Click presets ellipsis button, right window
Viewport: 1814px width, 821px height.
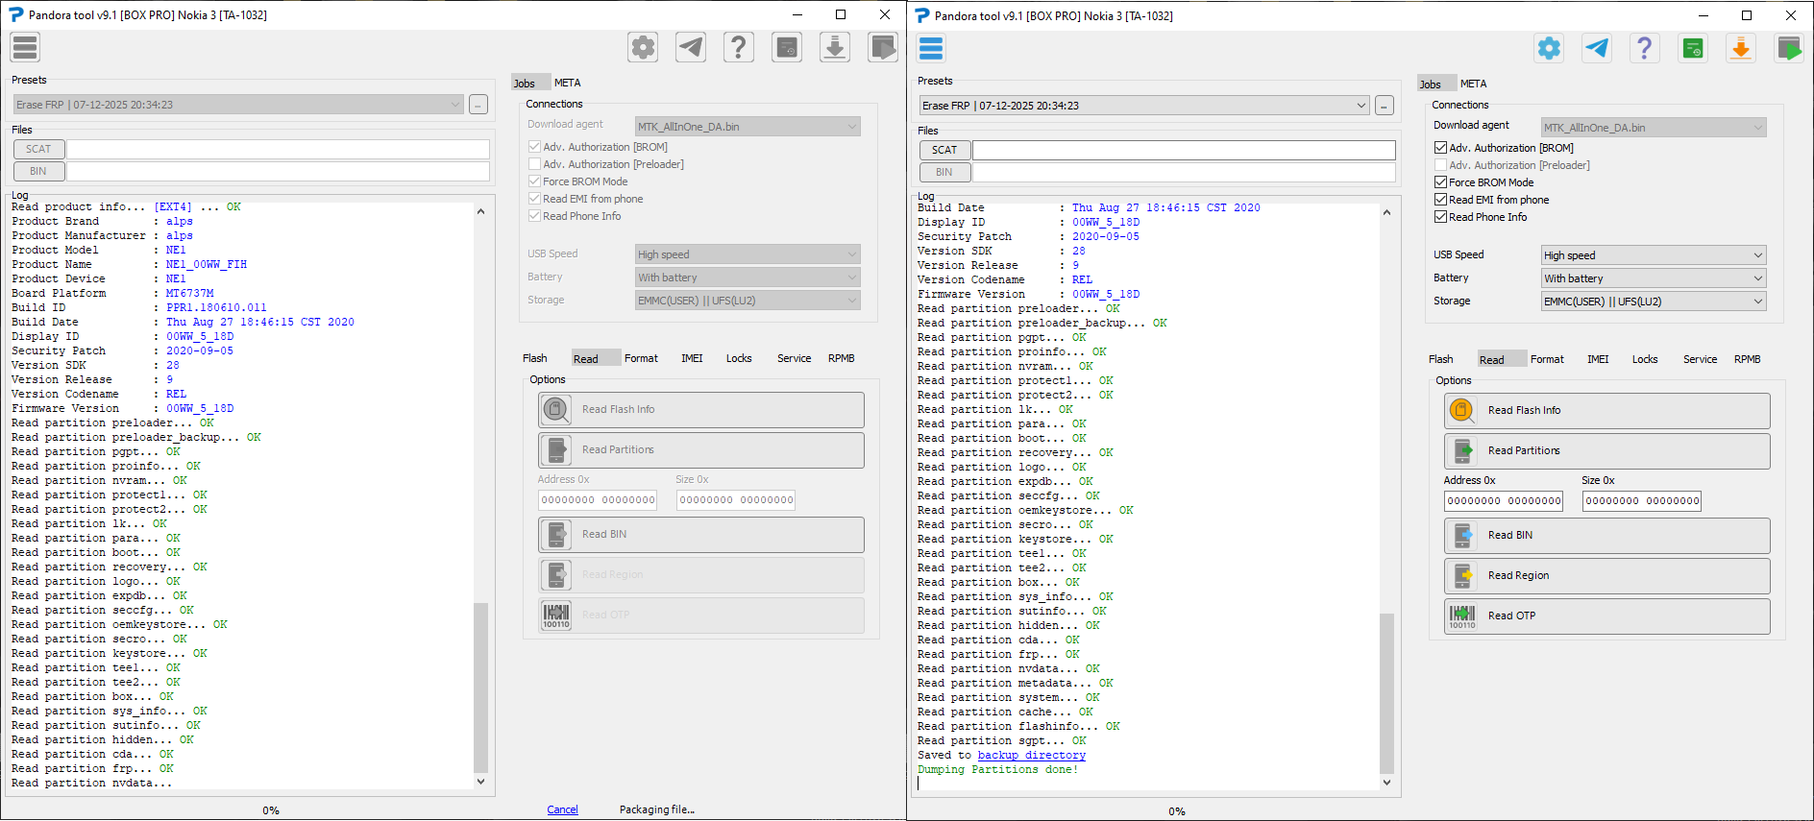click(1384, 106)
